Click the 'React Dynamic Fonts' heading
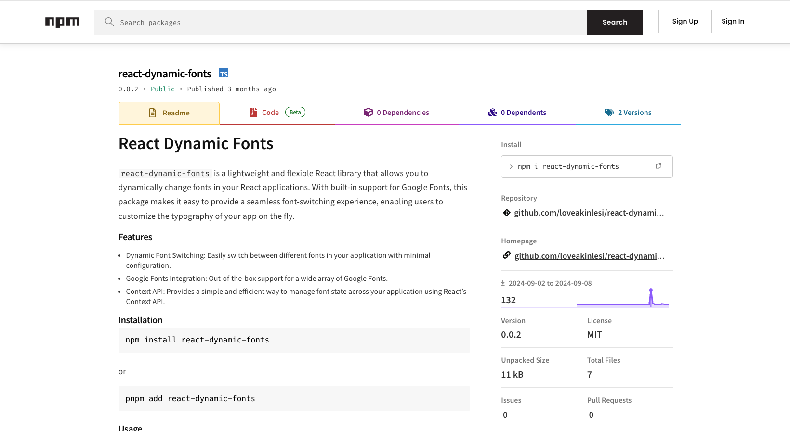790x431 pixels. tap(196, 143)
